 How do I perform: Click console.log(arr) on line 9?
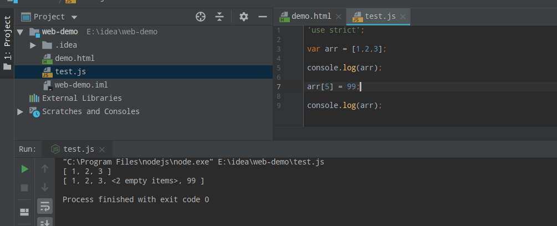click(345, 106)
